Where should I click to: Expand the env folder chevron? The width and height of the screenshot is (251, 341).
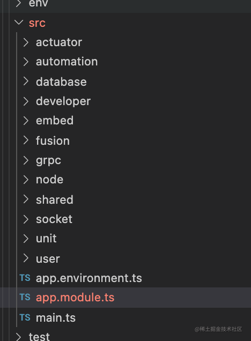(19, 3)
